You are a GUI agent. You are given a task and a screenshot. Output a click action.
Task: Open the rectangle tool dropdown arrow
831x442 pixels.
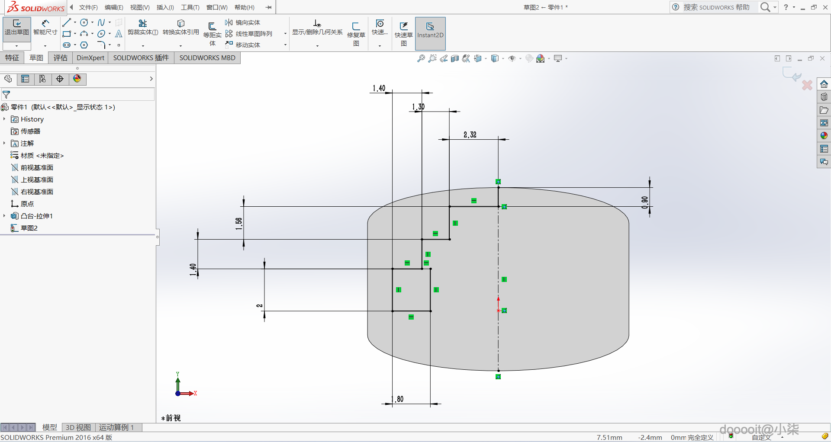tap(75, 34)
